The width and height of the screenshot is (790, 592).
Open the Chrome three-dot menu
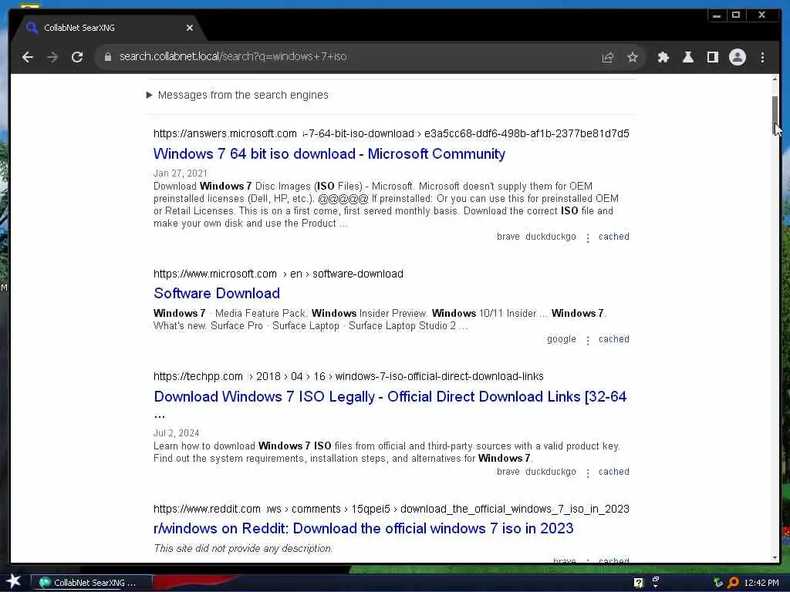point(762,57)
